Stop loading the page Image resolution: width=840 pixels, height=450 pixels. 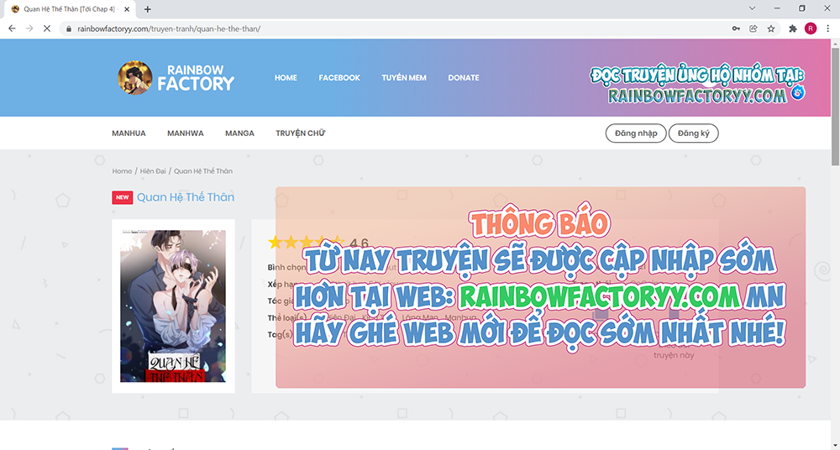click(47, 28)
